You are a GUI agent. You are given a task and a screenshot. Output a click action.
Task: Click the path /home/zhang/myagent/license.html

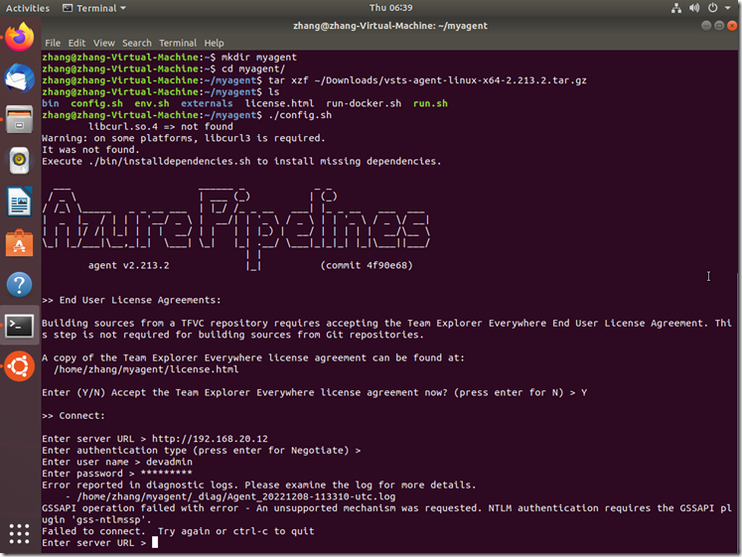(146, 369)
